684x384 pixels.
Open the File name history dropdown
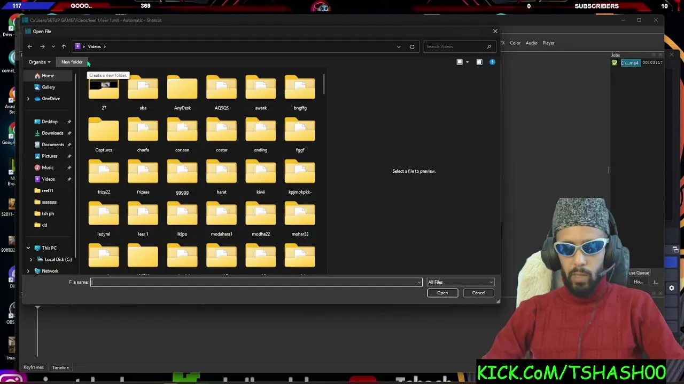419,282
